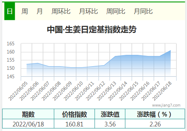Screen dimensions: 187x131
Task: Click the table cell 2022/06/18
Action: pos(28,124)
